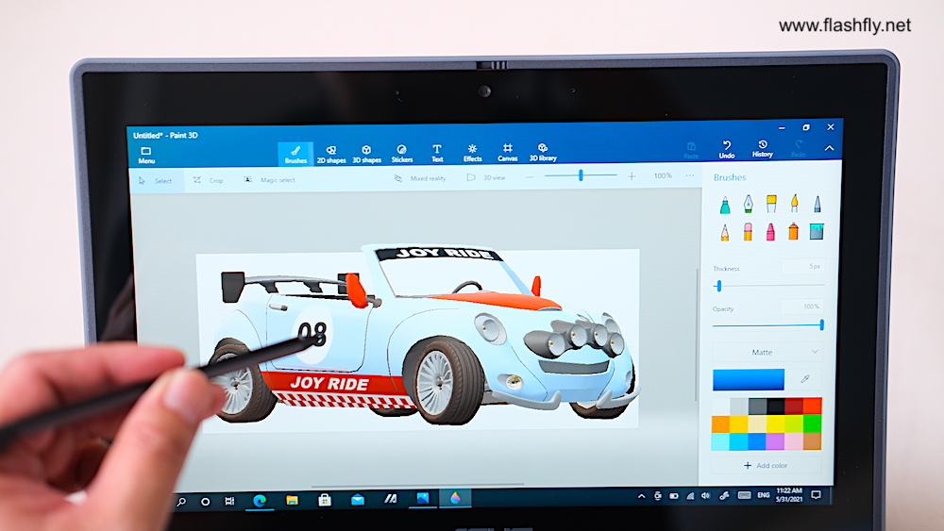The width and height of the screenshot is (944, 531).
Task: Open the 3D shapes tool
Action: tap(366, 153)
